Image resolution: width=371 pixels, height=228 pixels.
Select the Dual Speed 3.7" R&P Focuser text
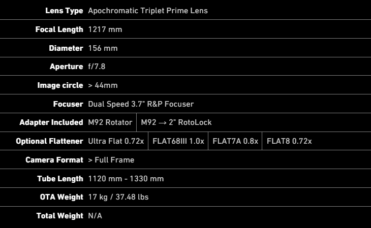(141, 104)
